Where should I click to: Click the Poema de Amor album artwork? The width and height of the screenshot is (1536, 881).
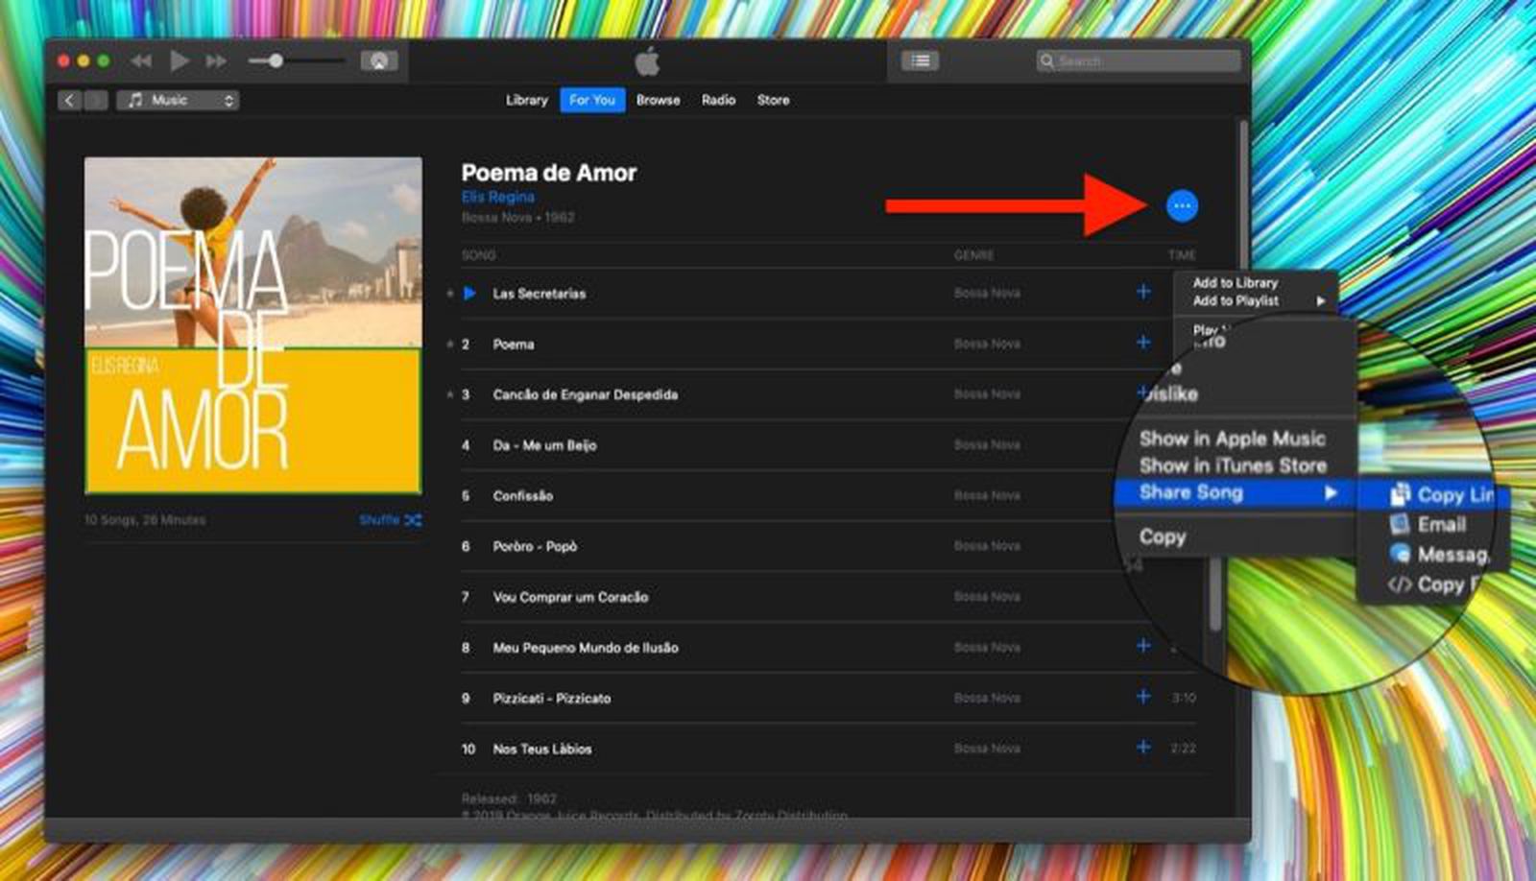[253, 325]
